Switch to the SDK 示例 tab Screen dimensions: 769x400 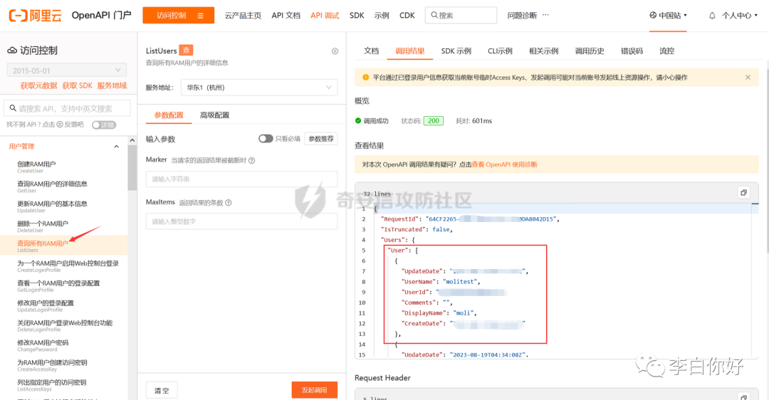[x=456, y=51]
